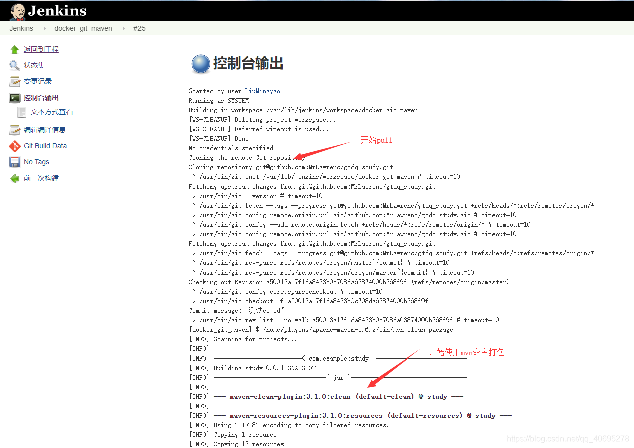The width and height of the screenshot is (634, 448).
Task: Click the maven-clean-plugin log line
Action: (326, 397)
